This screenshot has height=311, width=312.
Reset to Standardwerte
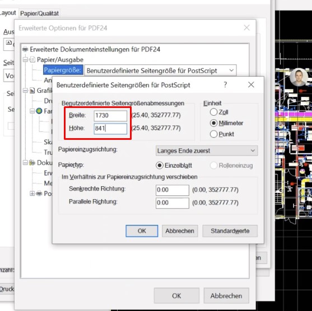230,231
